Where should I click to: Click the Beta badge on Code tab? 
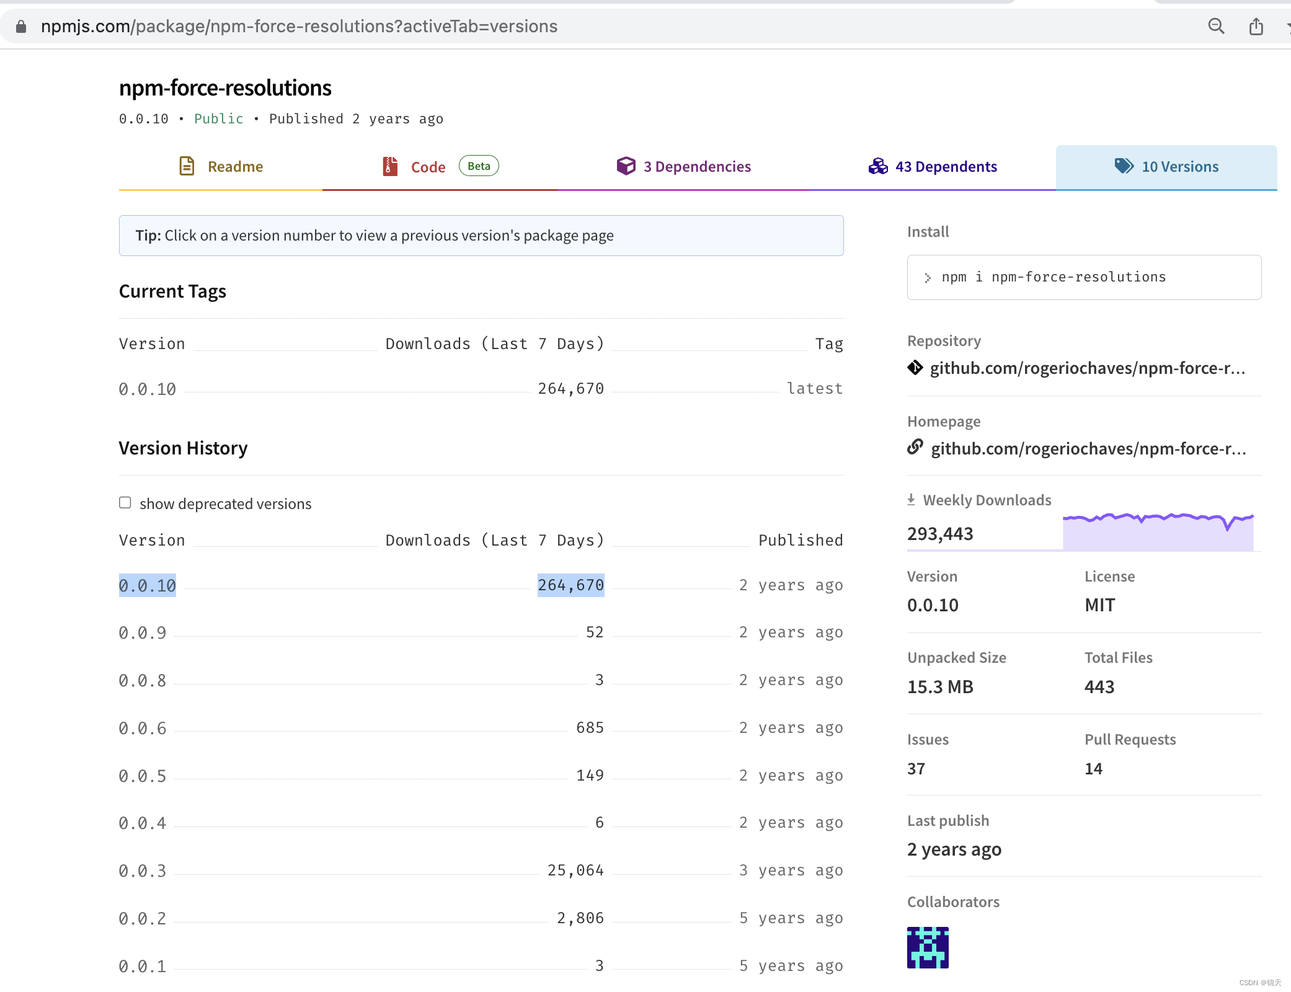pyautogui.click(x=479, y=166)
